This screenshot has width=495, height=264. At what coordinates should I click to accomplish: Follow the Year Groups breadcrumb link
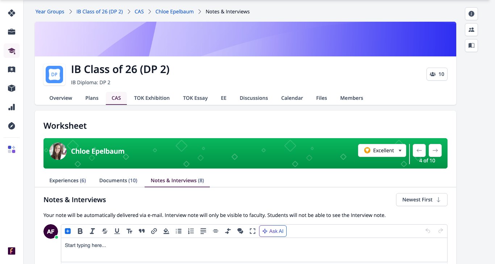pos(50,12)
